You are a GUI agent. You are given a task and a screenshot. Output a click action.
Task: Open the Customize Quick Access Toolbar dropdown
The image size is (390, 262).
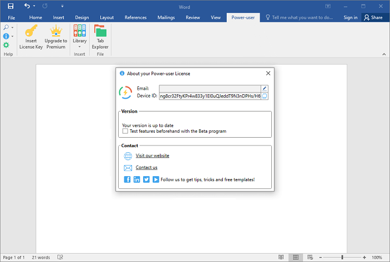pos(62,6)
